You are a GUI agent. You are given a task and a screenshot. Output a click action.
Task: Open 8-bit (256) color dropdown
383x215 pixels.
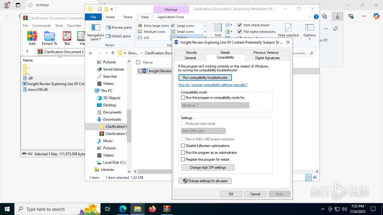tap(203, 131)
